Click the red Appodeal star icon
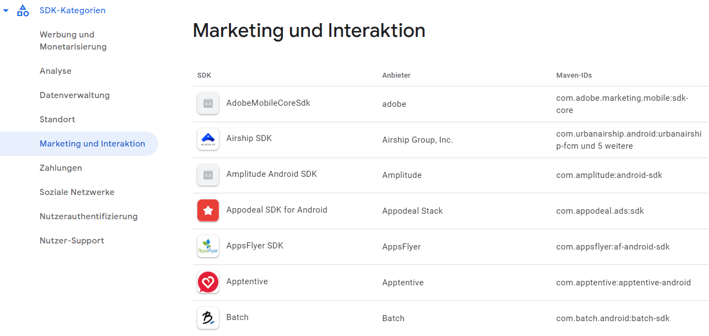The width and height of the screenshot is (709, 336). point(208,210)
